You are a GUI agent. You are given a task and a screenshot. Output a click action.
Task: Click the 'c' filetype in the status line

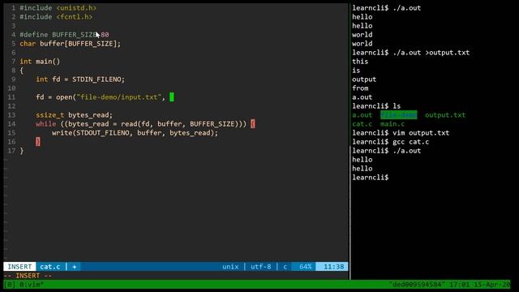tap(285, 267)
